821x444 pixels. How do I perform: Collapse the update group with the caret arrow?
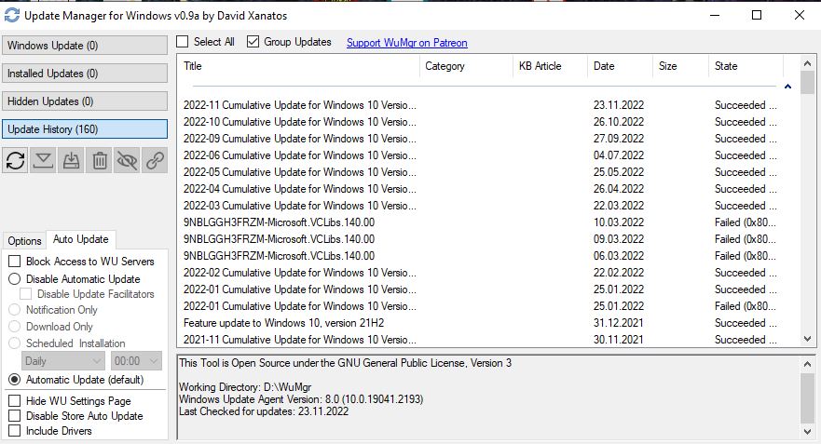787,87
